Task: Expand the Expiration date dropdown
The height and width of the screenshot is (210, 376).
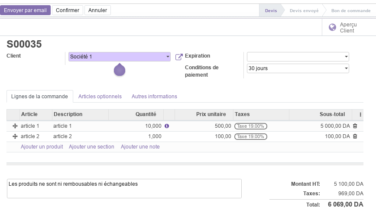Action: tap(298, 57)
